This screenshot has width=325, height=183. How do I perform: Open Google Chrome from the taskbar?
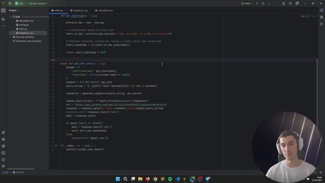coord(155,179)
